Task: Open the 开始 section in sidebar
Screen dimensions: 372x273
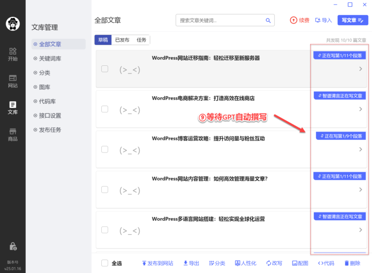Action: [13, 54]
